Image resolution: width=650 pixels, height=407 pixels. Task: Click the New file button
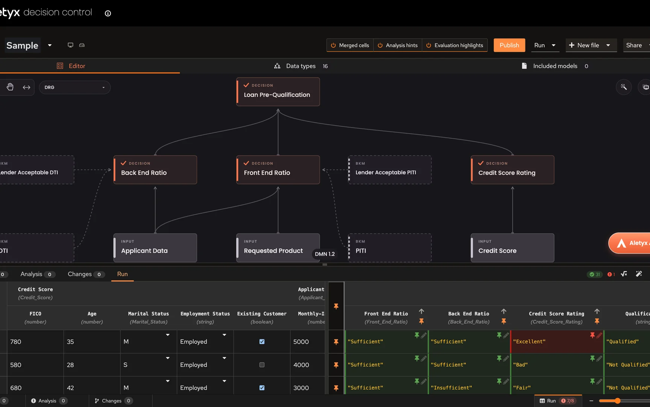coord(584,45)
